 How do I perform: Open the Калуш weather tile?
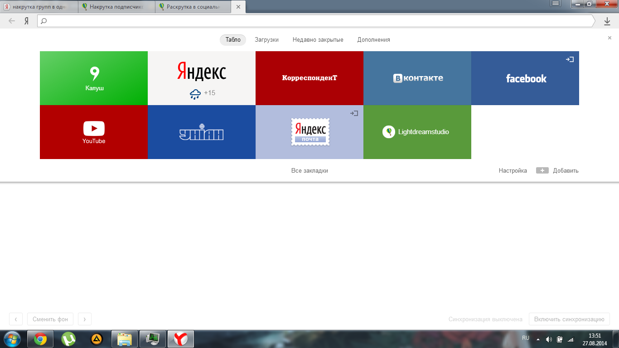pyautogui.click(x=94, y=78)
